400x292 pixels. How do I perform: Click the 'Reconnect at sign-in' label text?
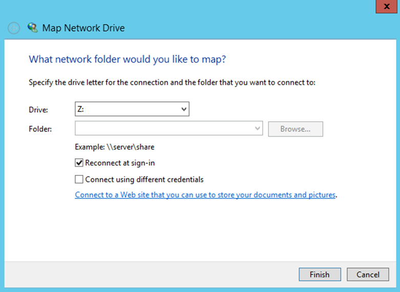point(120,163)
